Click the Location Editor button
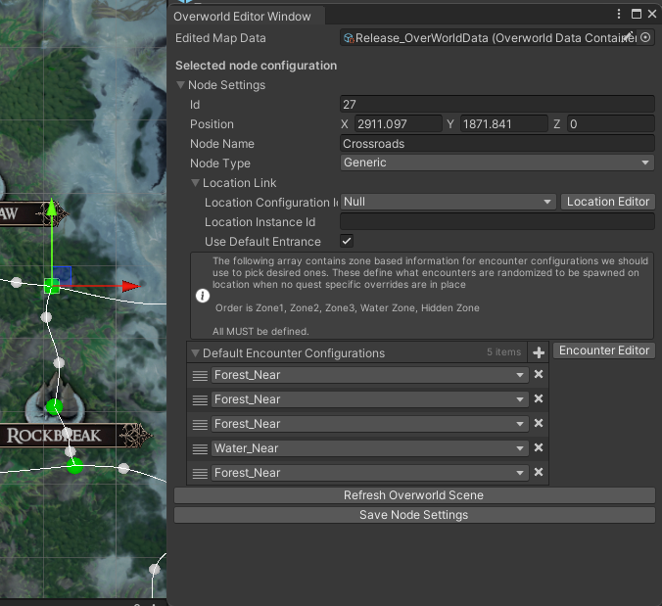Screen dimensions: 662x606 [x=608, y=202]
